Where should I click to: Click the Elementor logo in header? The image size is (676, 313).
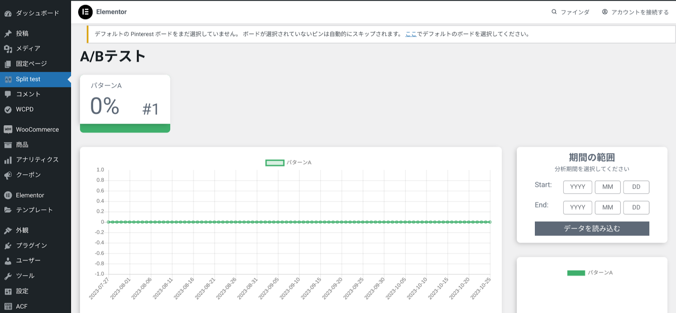(x=85, y=12)
